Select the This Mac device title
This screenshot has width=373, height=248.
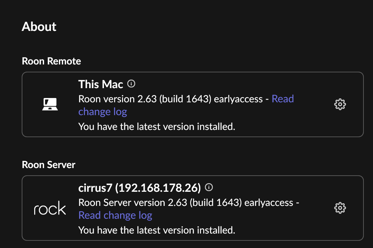pyautogui.click(x=101, y=85)
